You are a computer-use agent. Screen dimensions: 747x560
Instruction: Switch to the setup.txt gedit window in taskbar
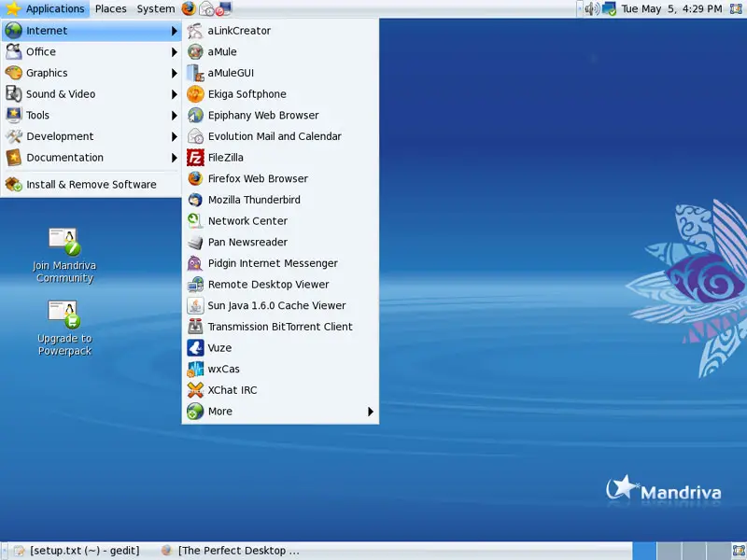(x=78, y=551)
